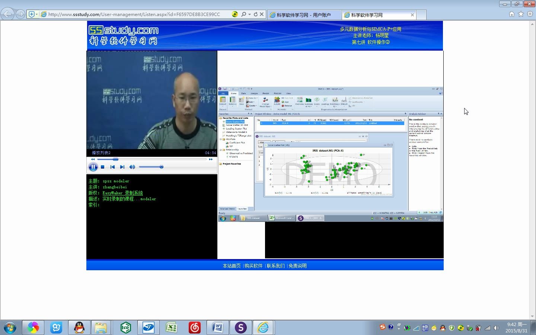This screenshot has width=536, height=335.
Task: Click the rewind arrows by the seek bar
Action: 93,159
